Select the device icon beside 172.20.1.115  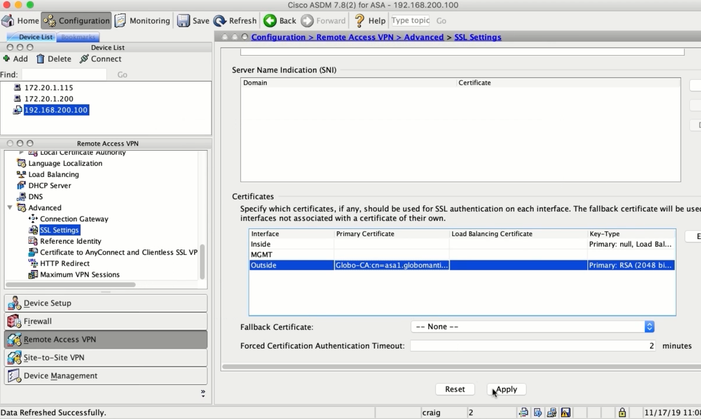(17, 88)
